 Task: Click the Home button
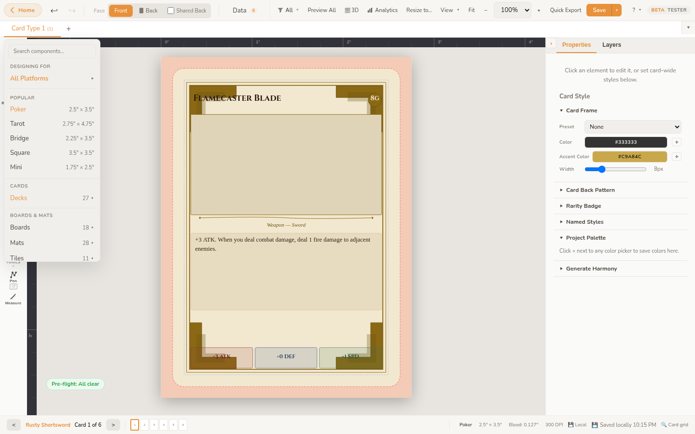23,10
